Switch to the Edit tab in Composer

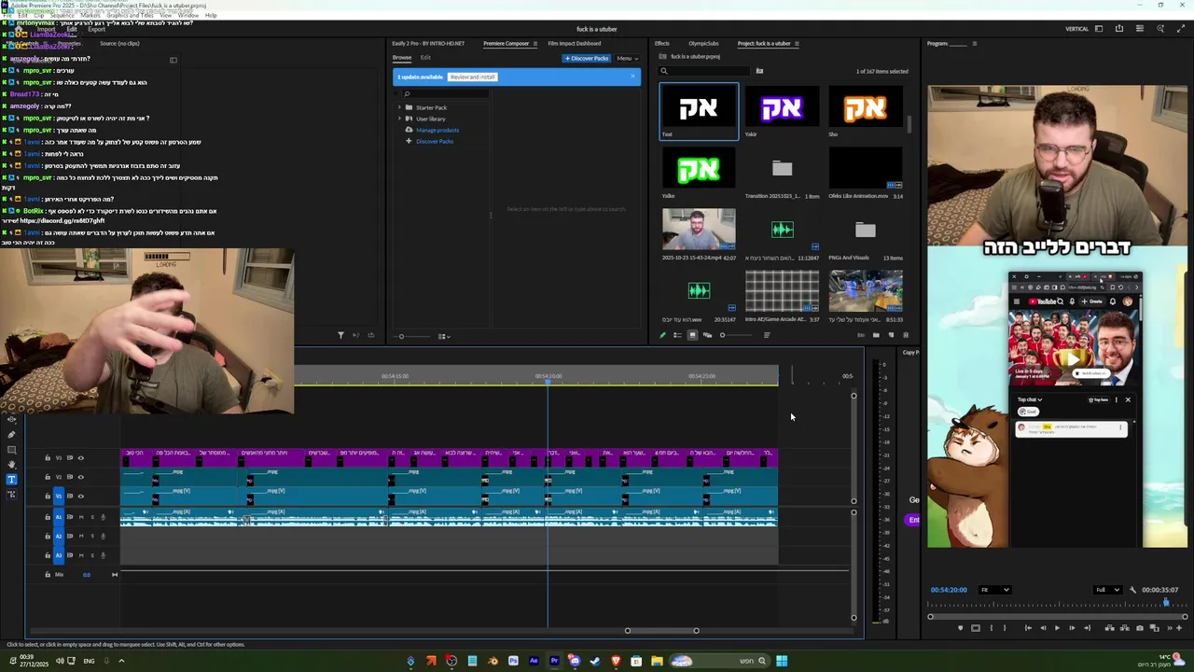click(x=425, y=58)
